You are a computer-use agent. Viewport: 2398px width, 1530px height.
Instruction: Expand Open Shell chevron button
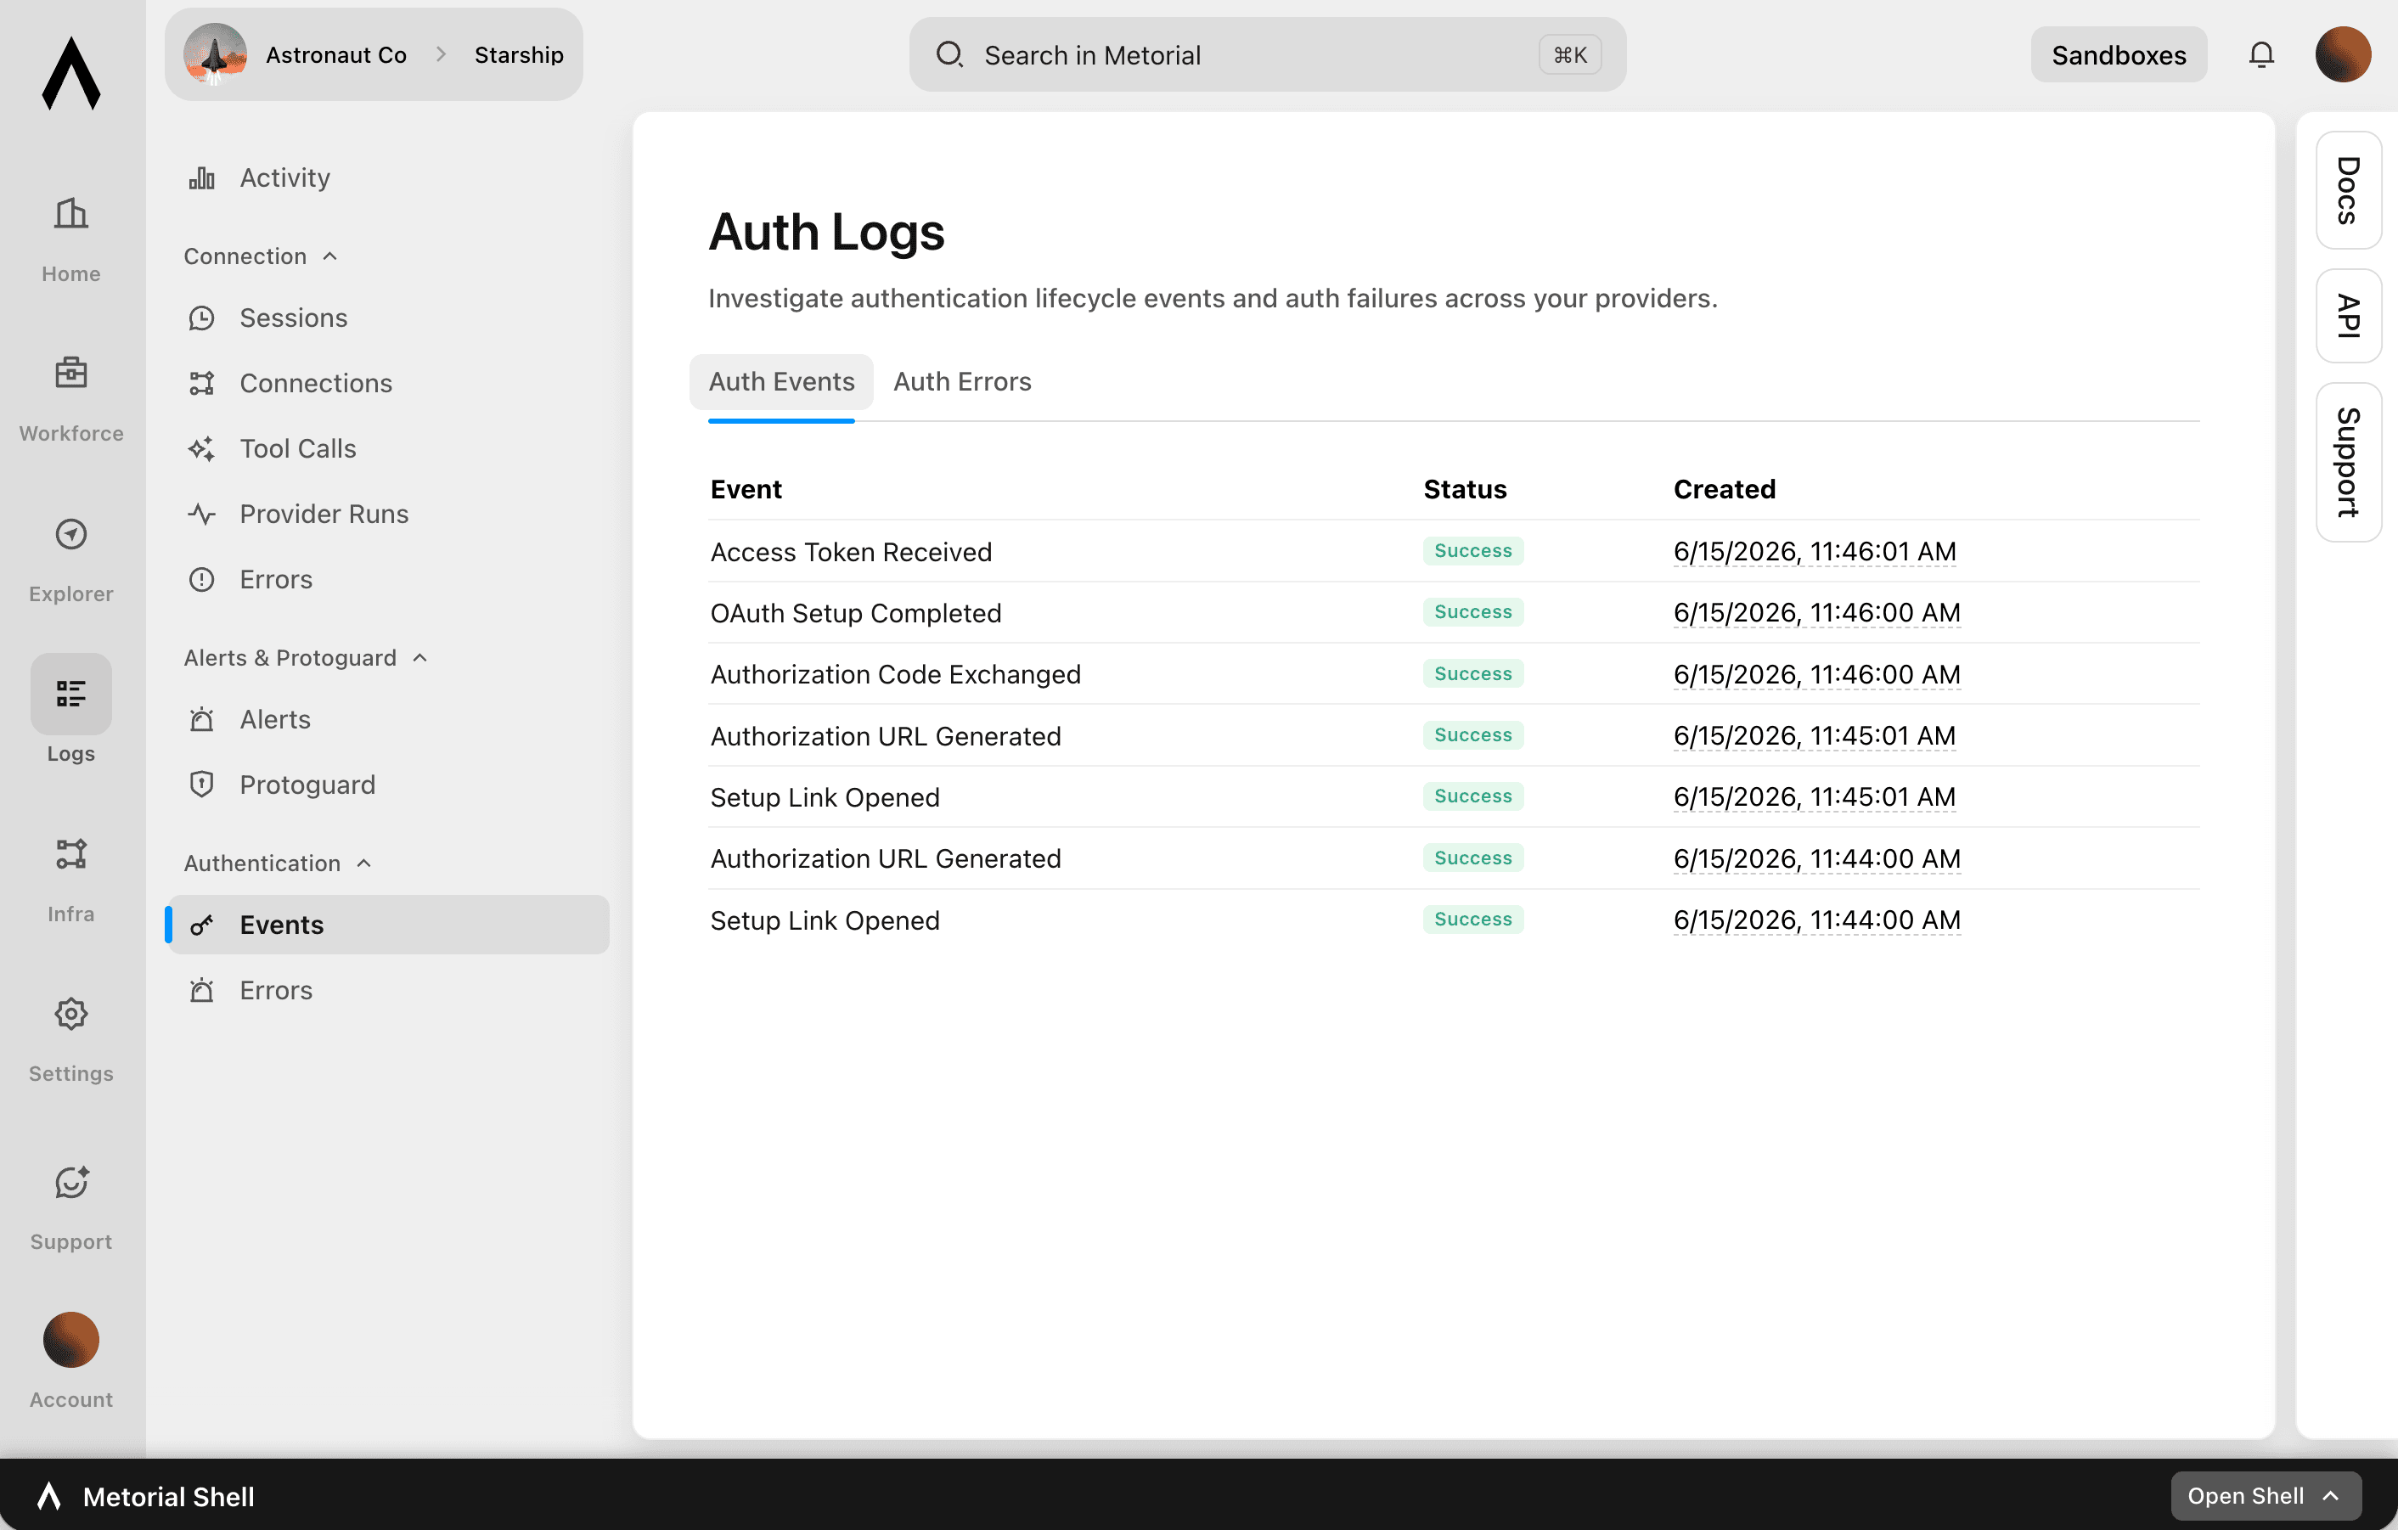coord(2266,1495)
